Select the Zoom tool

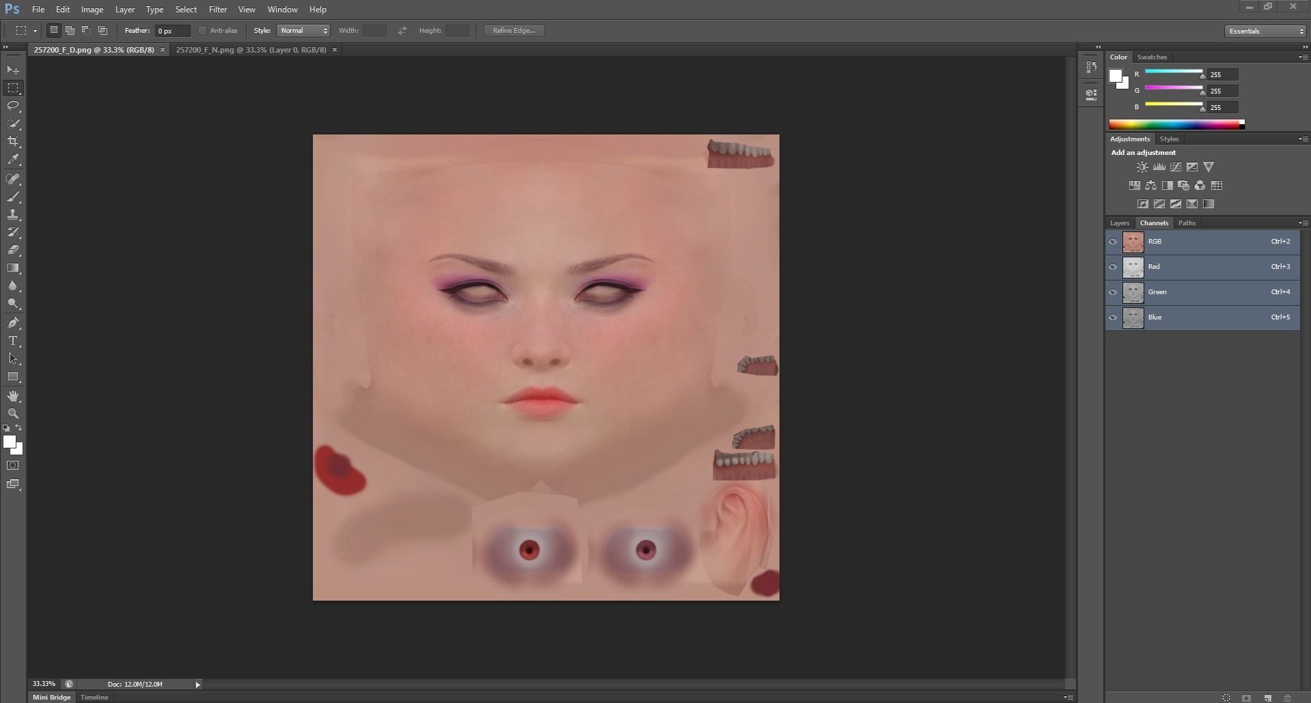tap(13, 414)
